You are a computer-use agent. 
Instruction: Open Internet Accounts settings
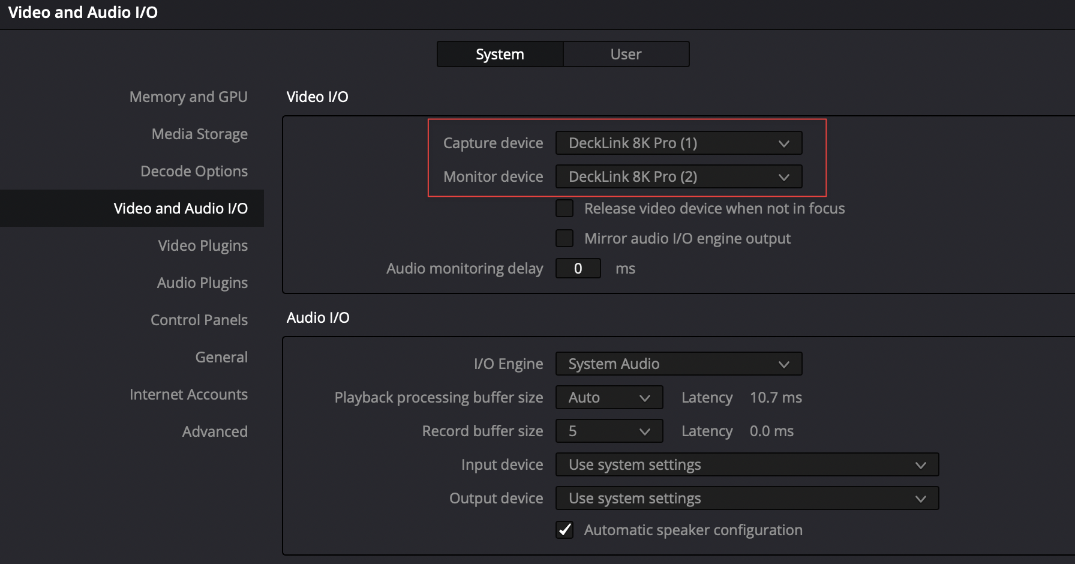pos(188,394)
